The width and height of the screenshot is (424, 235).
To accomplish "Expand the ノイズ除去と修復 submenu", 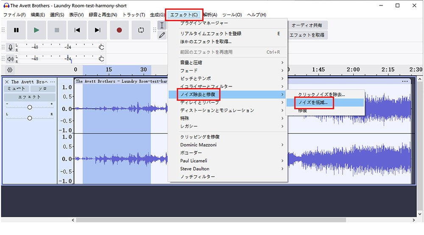I will tap(227, 94).
